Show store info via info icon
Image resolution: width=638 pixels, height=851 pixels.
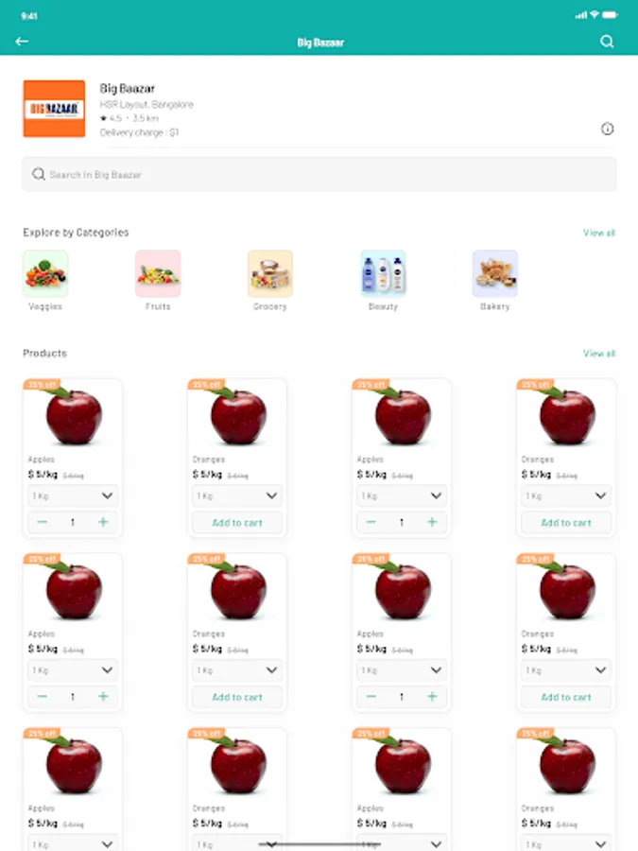click(607, 129)
